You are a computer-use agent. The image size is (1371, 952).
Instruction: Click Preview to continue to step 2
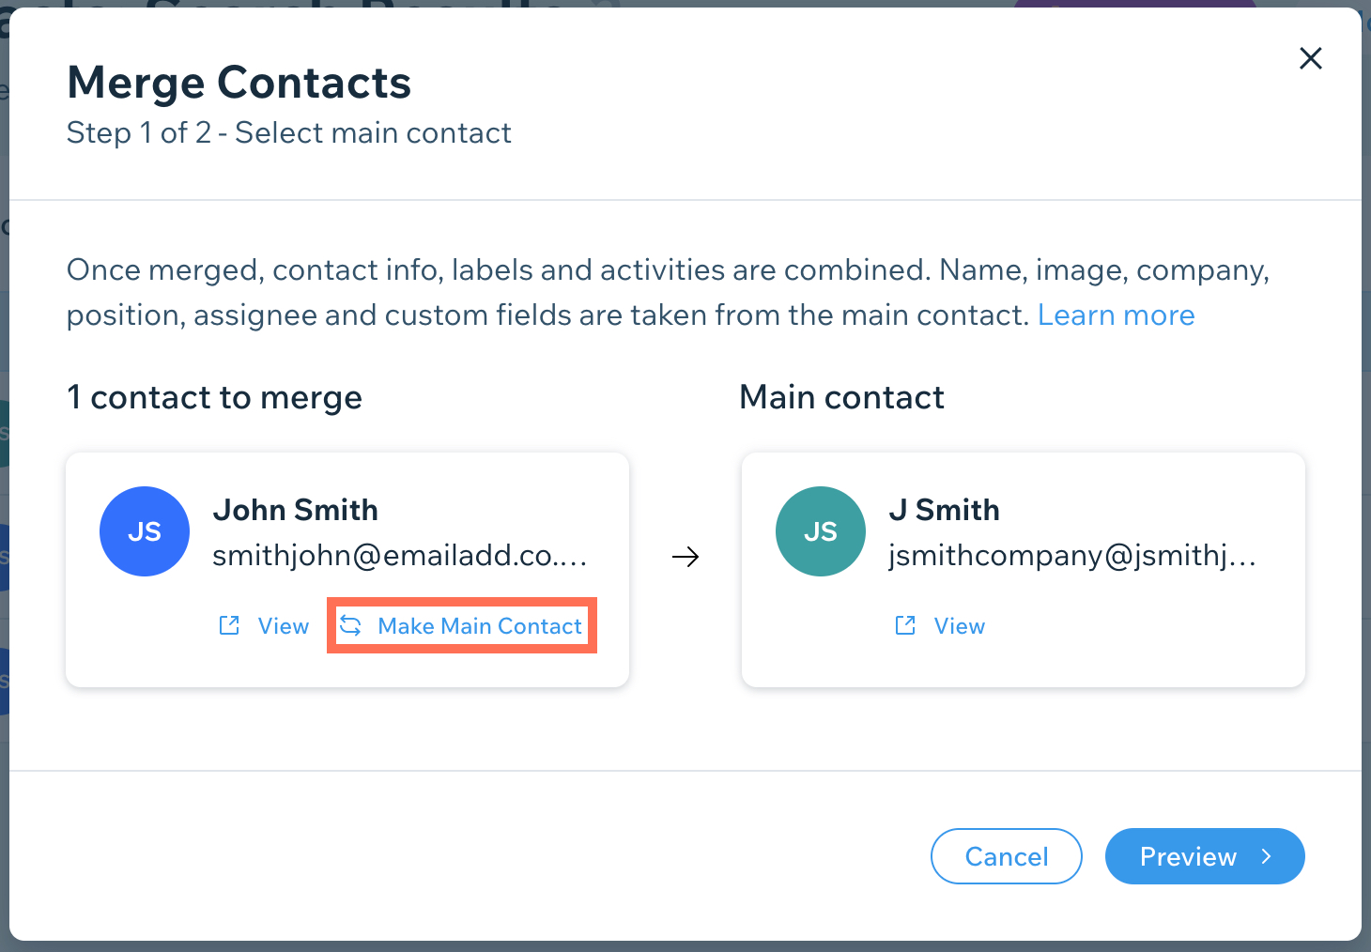point(1189,856)
